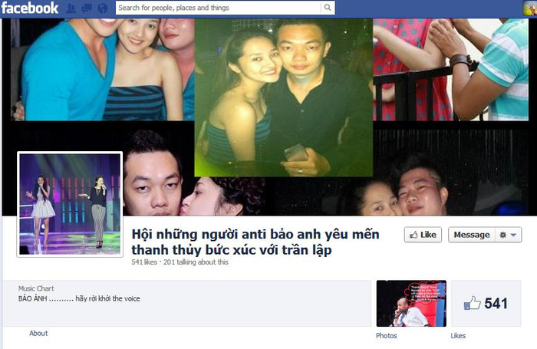
Task: Click the Facebook logo
Action: (30, 8)
